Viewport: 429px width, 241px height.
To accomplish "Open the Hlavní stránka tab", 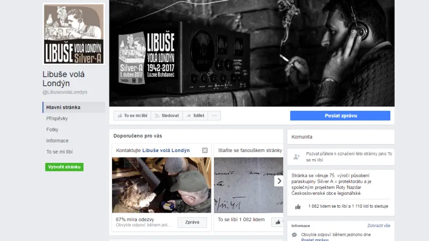I will 74,108.
